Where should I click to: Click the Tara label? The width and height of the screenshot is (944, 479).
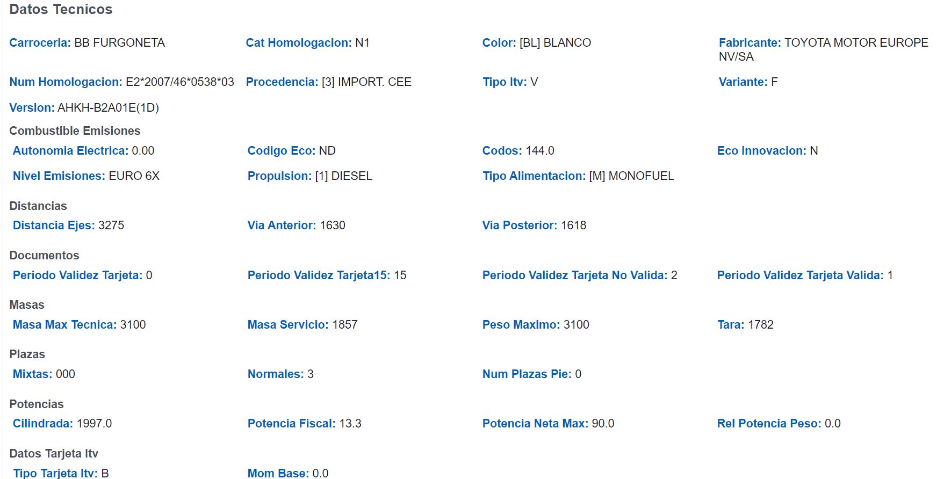click(731, 325)
